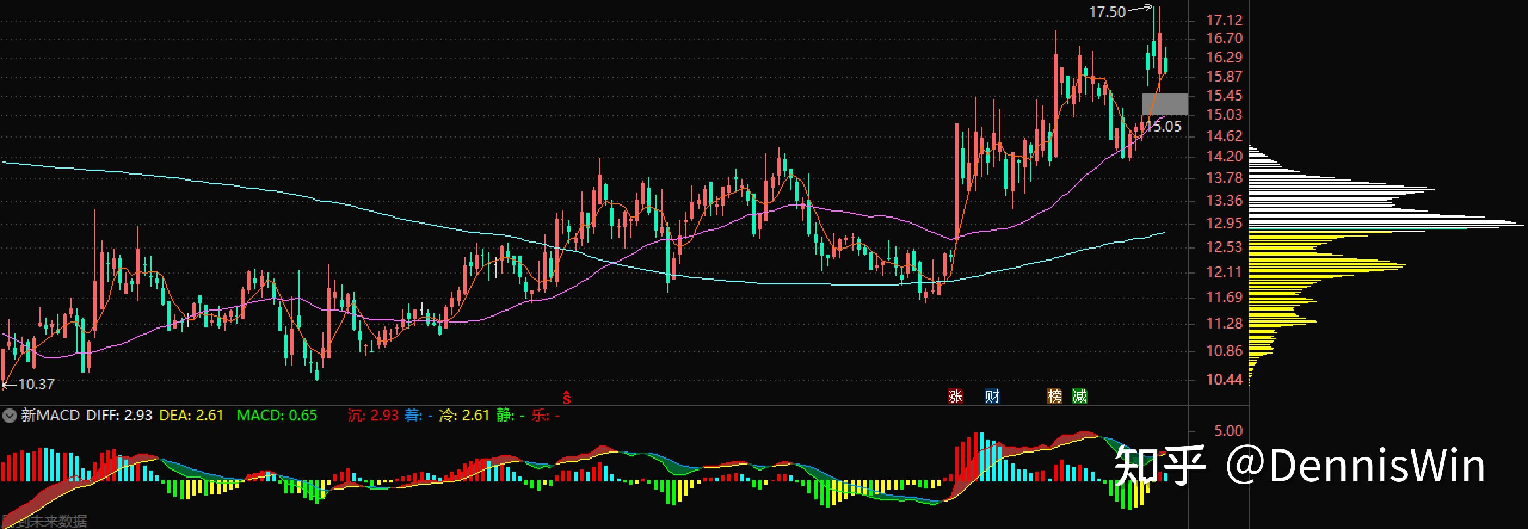Click the 14.20 price axis label
1528x529 pixels.
[x=1224, y=156]
